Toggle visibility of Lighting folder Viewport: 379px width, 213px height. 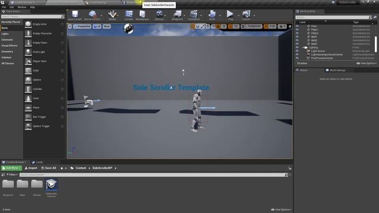(297, 47)
